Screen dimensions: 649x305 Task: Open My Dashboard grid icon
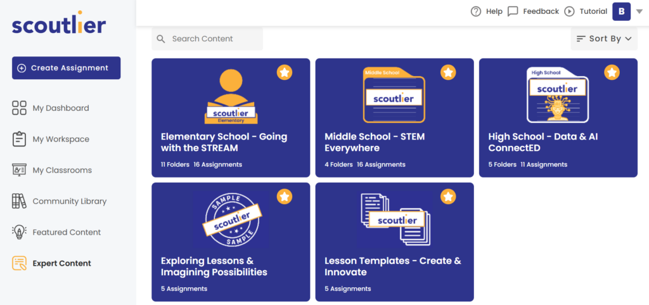tap(20, 108)
